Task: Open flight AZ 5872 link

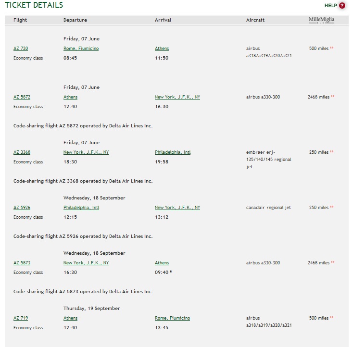Action: 22,97
